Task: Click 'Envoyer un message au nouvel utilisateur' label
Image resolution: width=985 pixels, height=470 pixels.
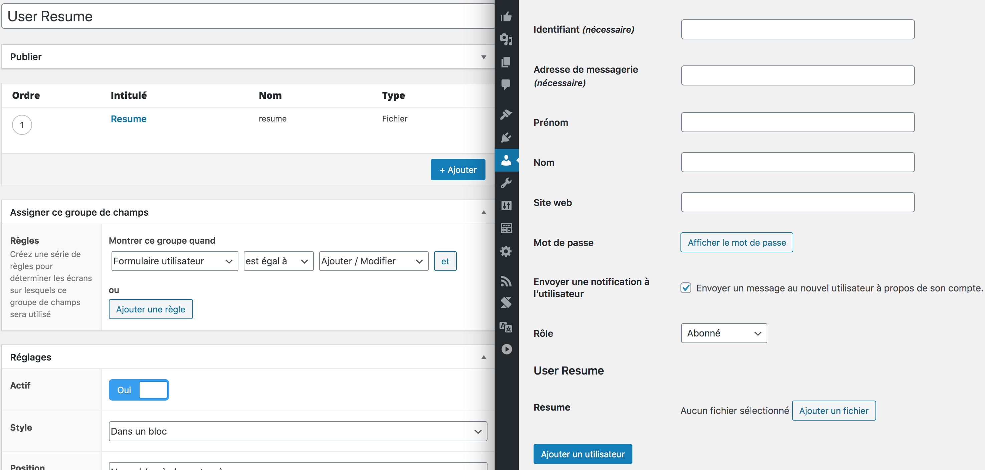Action: click(839, 288)
